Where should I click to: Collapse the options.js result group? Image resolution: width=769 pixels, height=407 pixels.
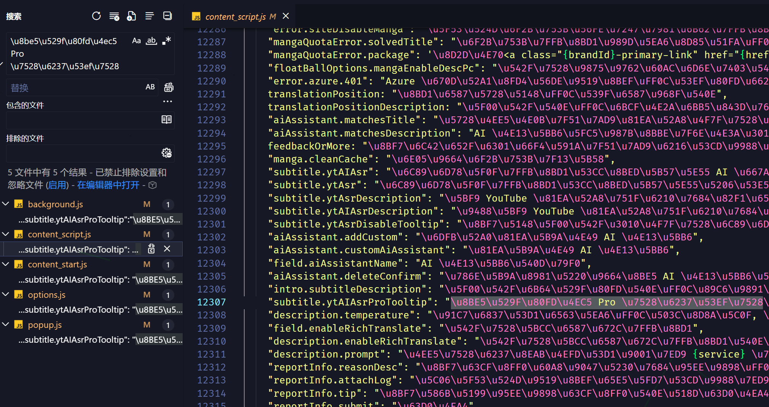coord(6,294)
